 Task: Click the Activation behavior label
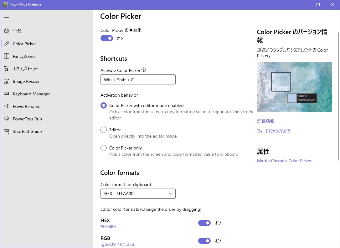coord(119,95)
